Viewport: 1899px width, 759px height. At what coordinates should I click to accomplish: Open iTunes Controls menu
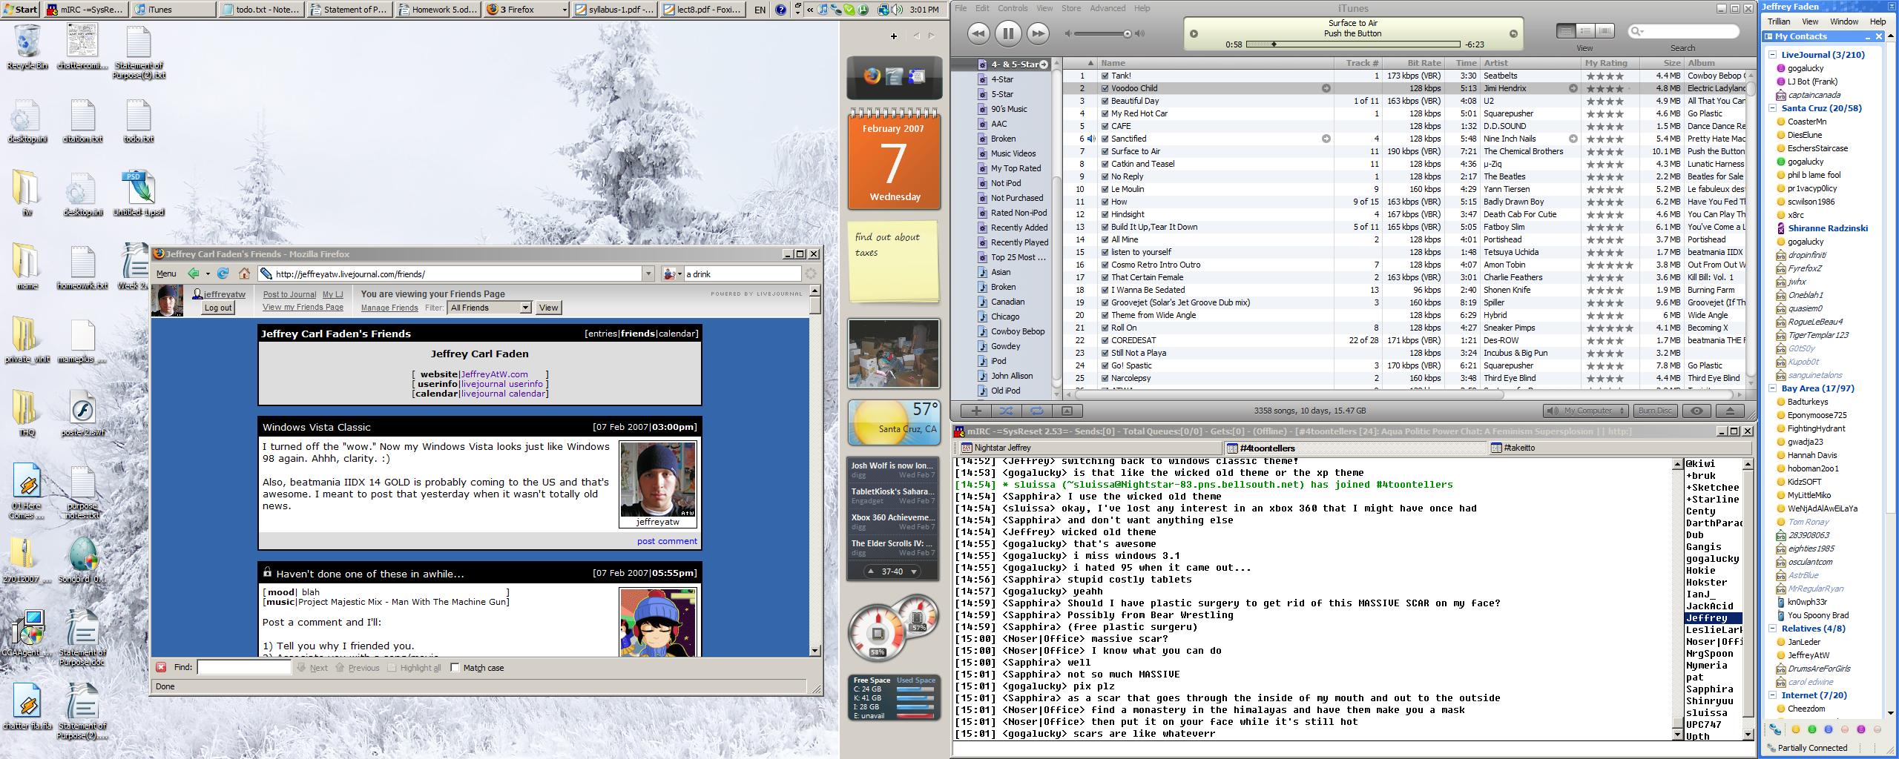click(1013, 8)
